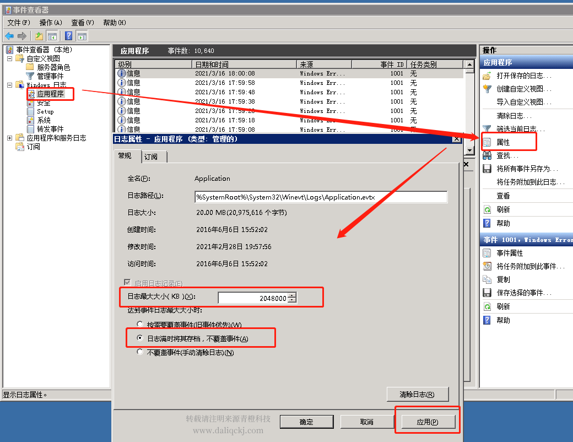This screenshot has height=442, width=573.
Task: Select do not overwrite events radio
Action: 139,352
